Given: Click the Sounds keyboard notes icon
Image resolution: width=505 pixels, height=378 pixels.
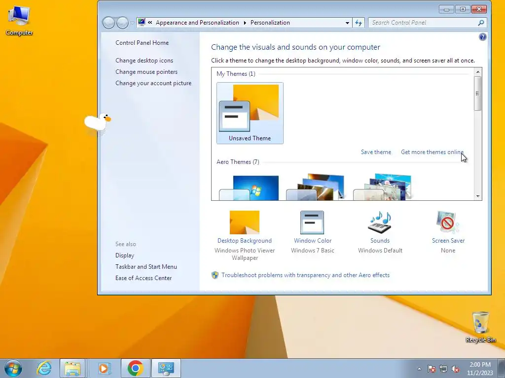Looking at the screenshot, I should click(380, 222).
